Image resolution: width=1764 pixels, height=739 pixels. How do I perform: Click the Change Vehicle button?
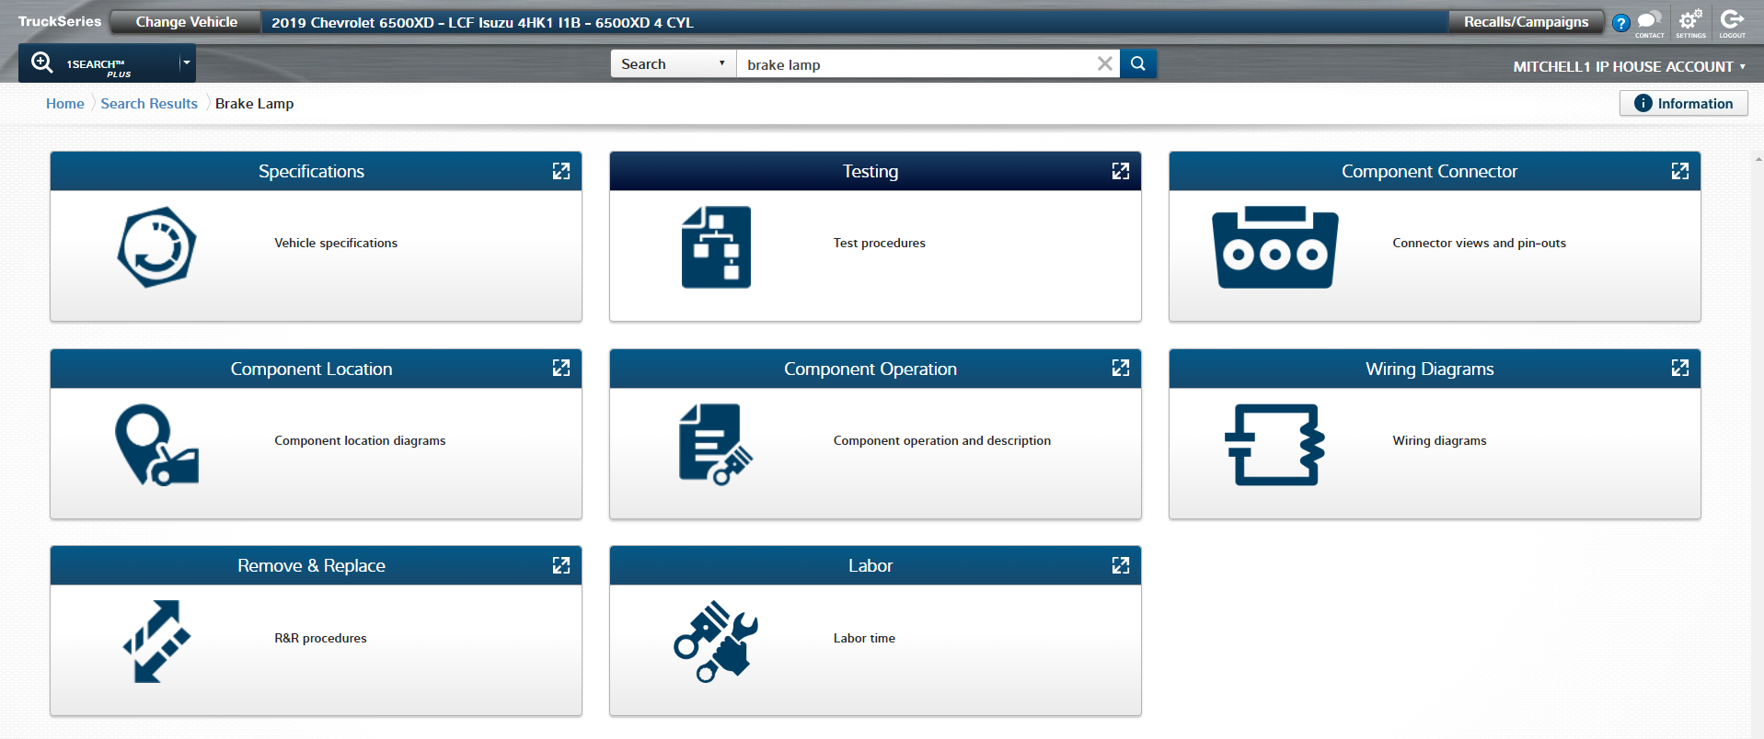click(186, 22)
